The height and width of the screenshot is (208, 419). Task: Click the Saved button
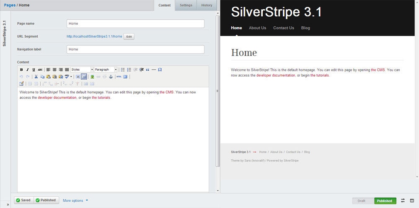tap(24, 200)
